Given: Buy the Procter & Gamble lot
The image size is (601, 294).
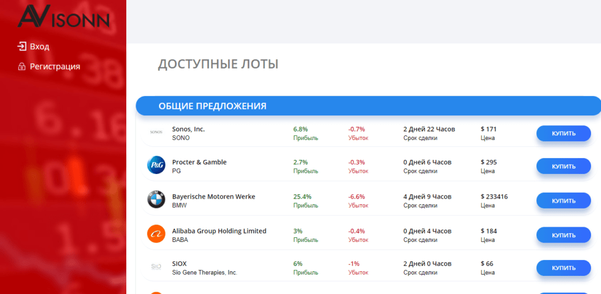Looking at the screenshot, I should 563,166.
